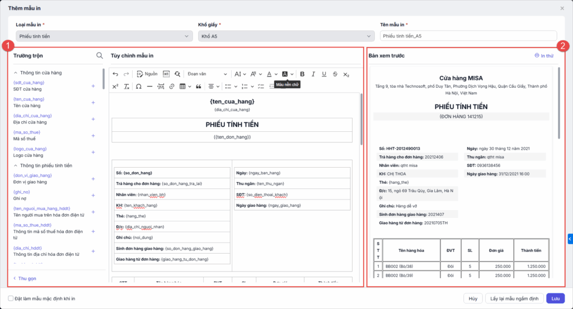Click the '{dia_chi_hddt}' merge field
The width and height of the screenshot is (573, 309).
click(27, 248)
